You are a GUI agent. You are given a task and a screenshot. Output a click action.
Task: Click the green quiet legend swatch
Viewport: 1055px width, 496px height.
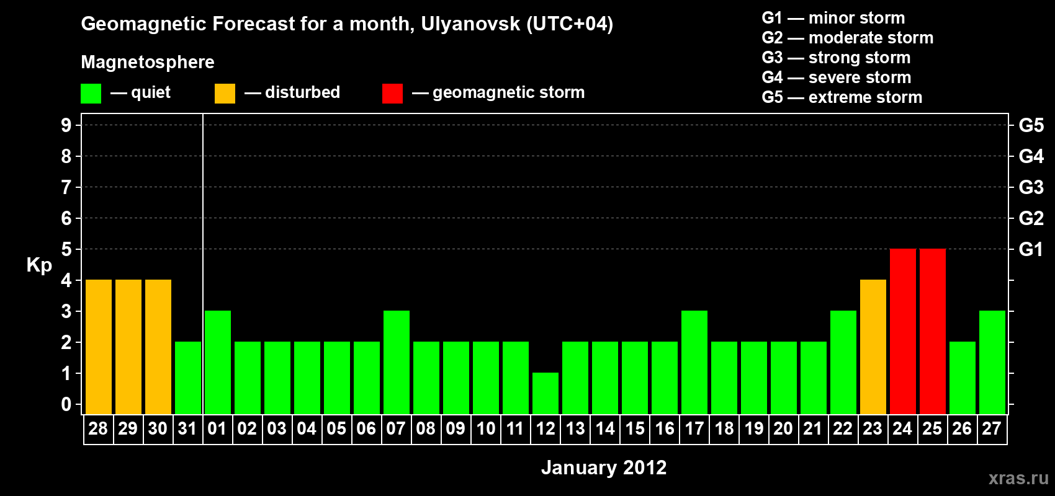tap(91, 94)
